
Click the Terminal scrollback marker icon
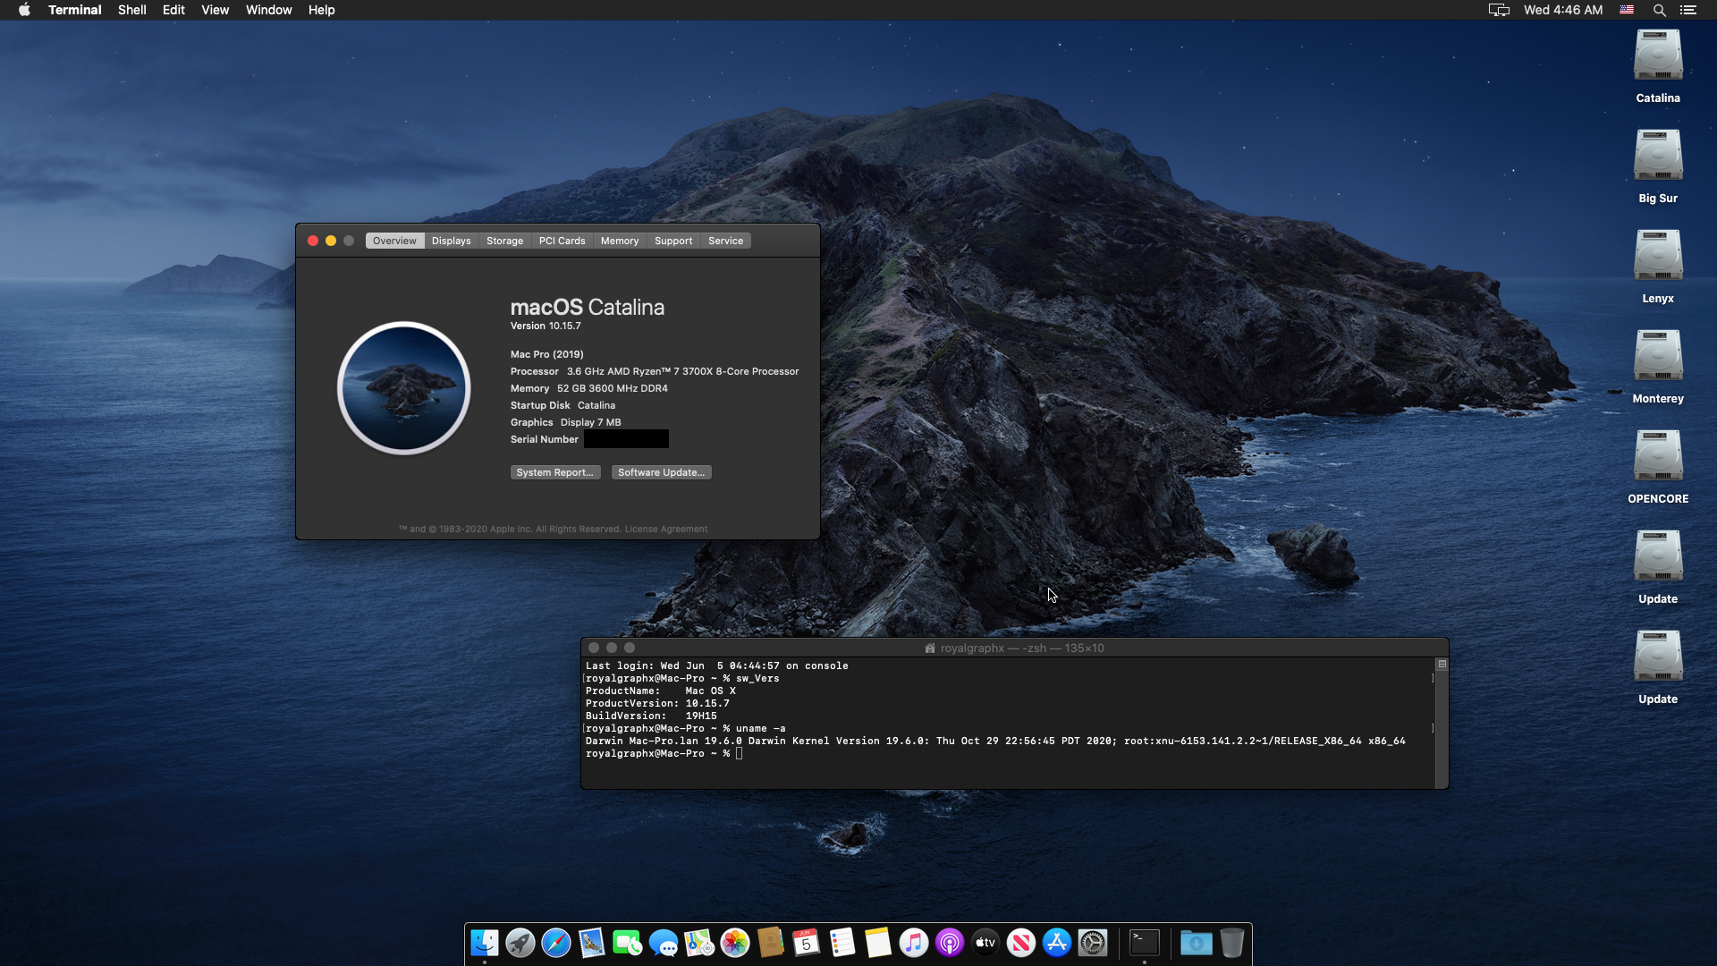1442,665
